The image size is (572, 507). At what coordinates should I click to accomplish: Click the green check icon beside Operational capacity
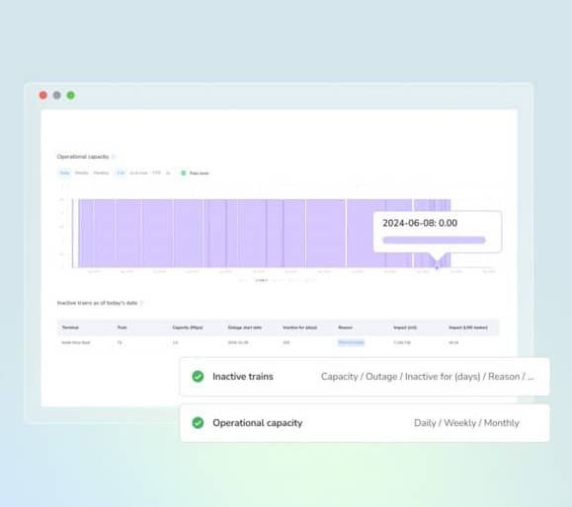[198, 422]
